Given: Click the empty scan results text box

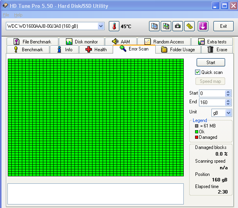Looking at the screenshot, I should pos(96,194).
